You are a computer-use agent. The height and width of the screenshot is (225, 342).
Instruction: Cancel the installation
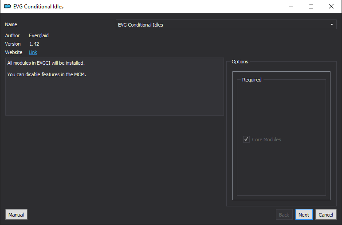tap(326, 214)
